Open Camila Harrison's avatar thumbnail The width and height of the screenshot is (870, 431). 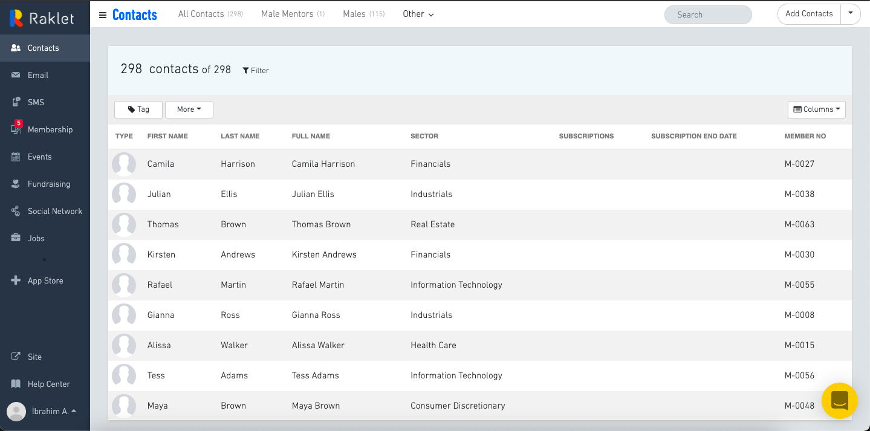click(x=124, y=164)
